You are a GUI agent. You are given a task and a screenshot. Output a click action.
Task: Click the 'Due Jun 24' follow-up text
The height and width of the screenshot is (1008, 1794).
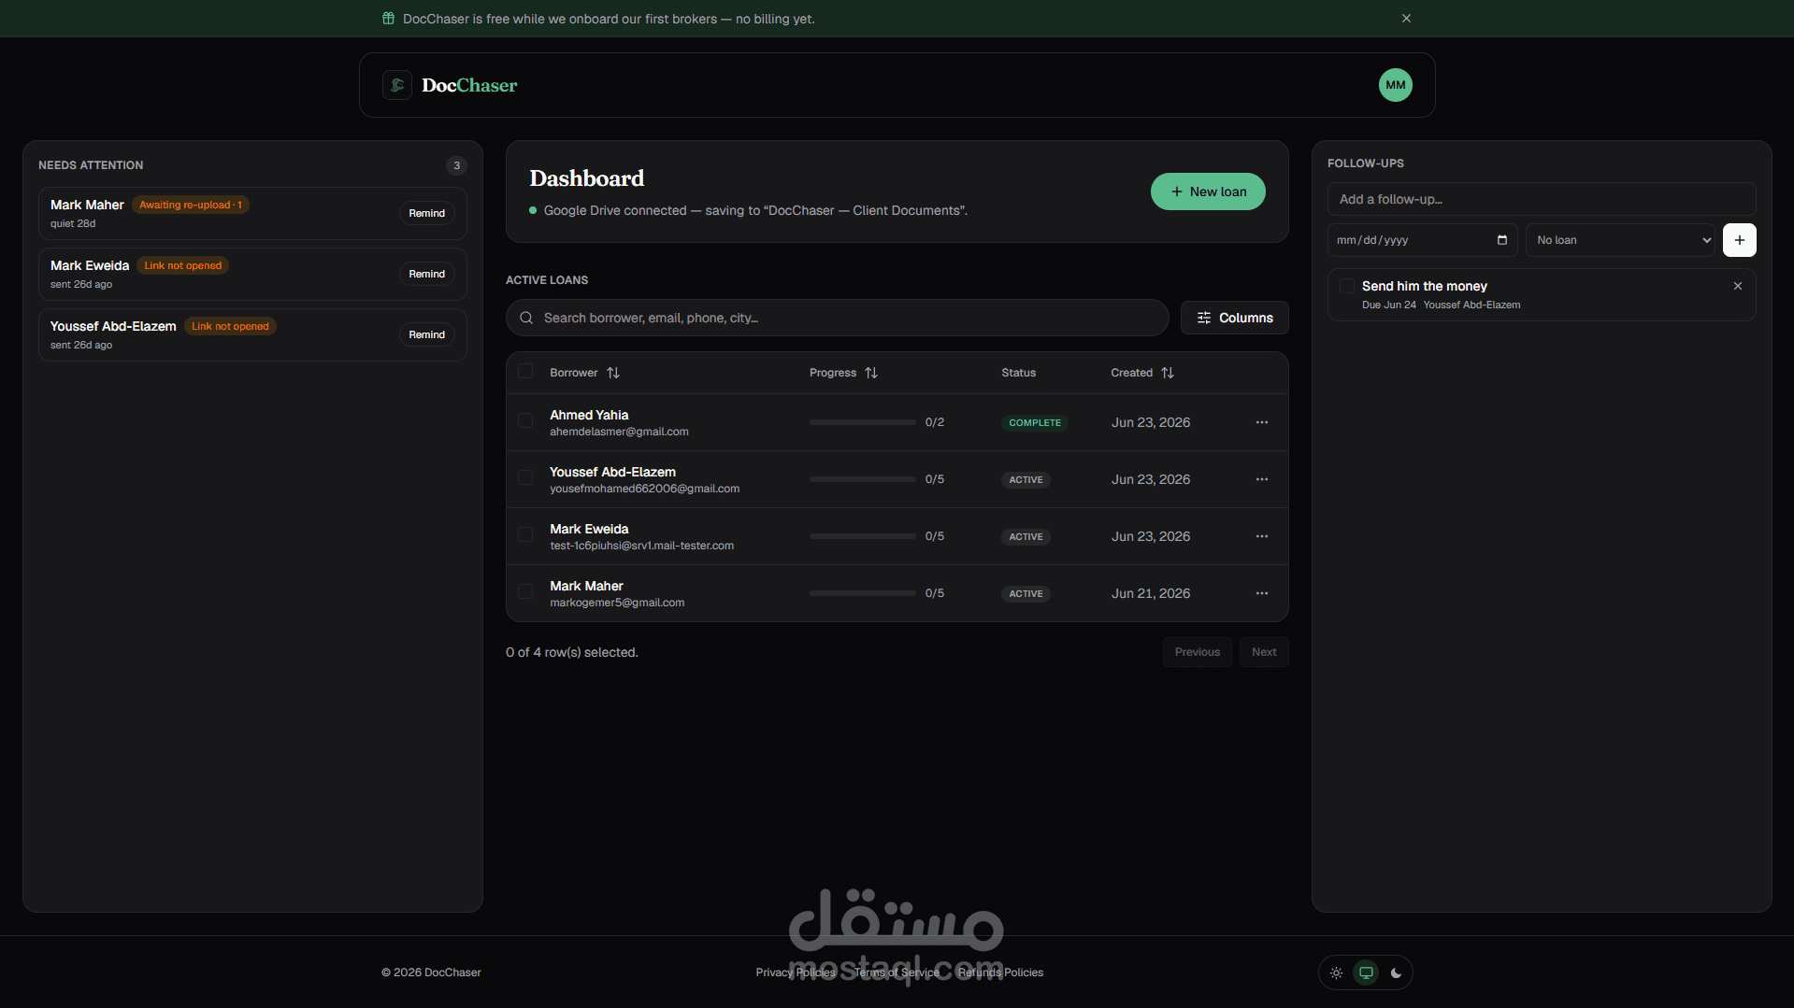(1389, 305)
